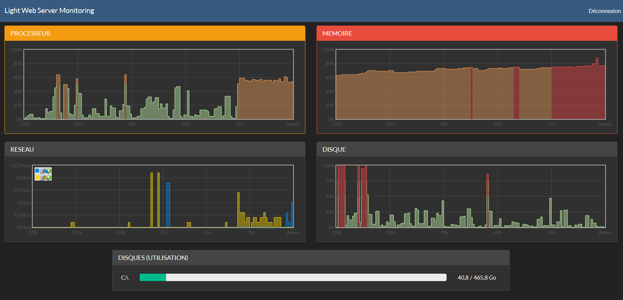Image resolution: width=623 pixels, height=300 pixels.
Task: Click the DISQUE panel header
Action: [x=467, y=149]
